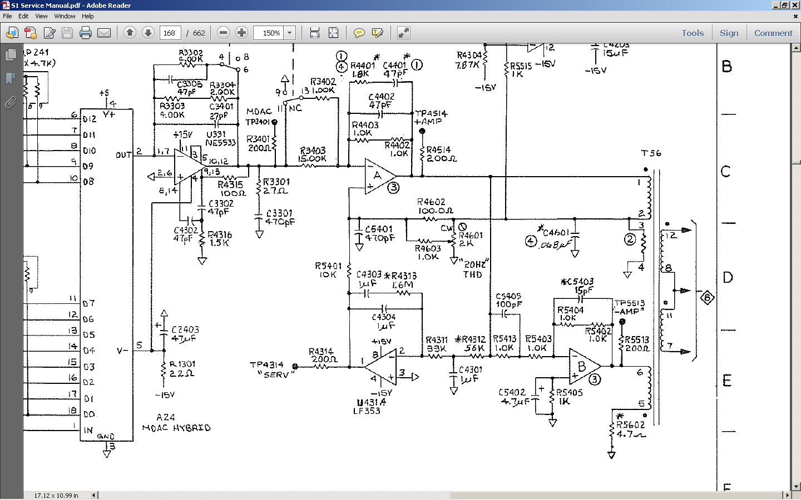Go to previous page arrow
This screenshot has height=500, width=801.
tap(130, 33)
